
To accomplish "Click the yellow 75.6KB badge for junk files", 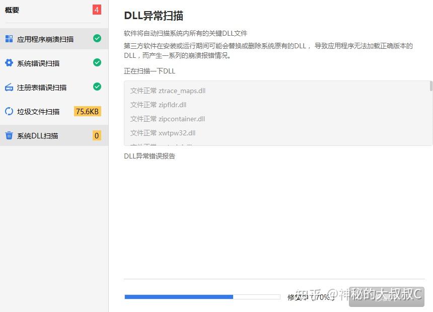I will 87,111.
